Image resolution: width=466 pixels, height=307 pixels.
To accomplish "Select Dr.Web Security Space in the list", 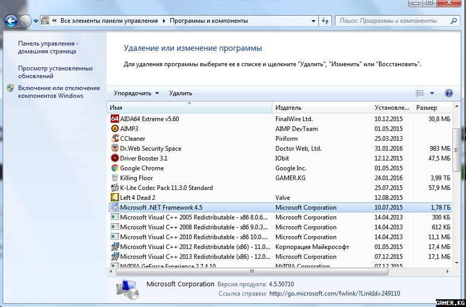I will (150, 148).
